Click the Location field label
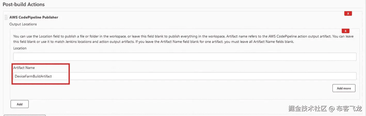 [20, 48]
